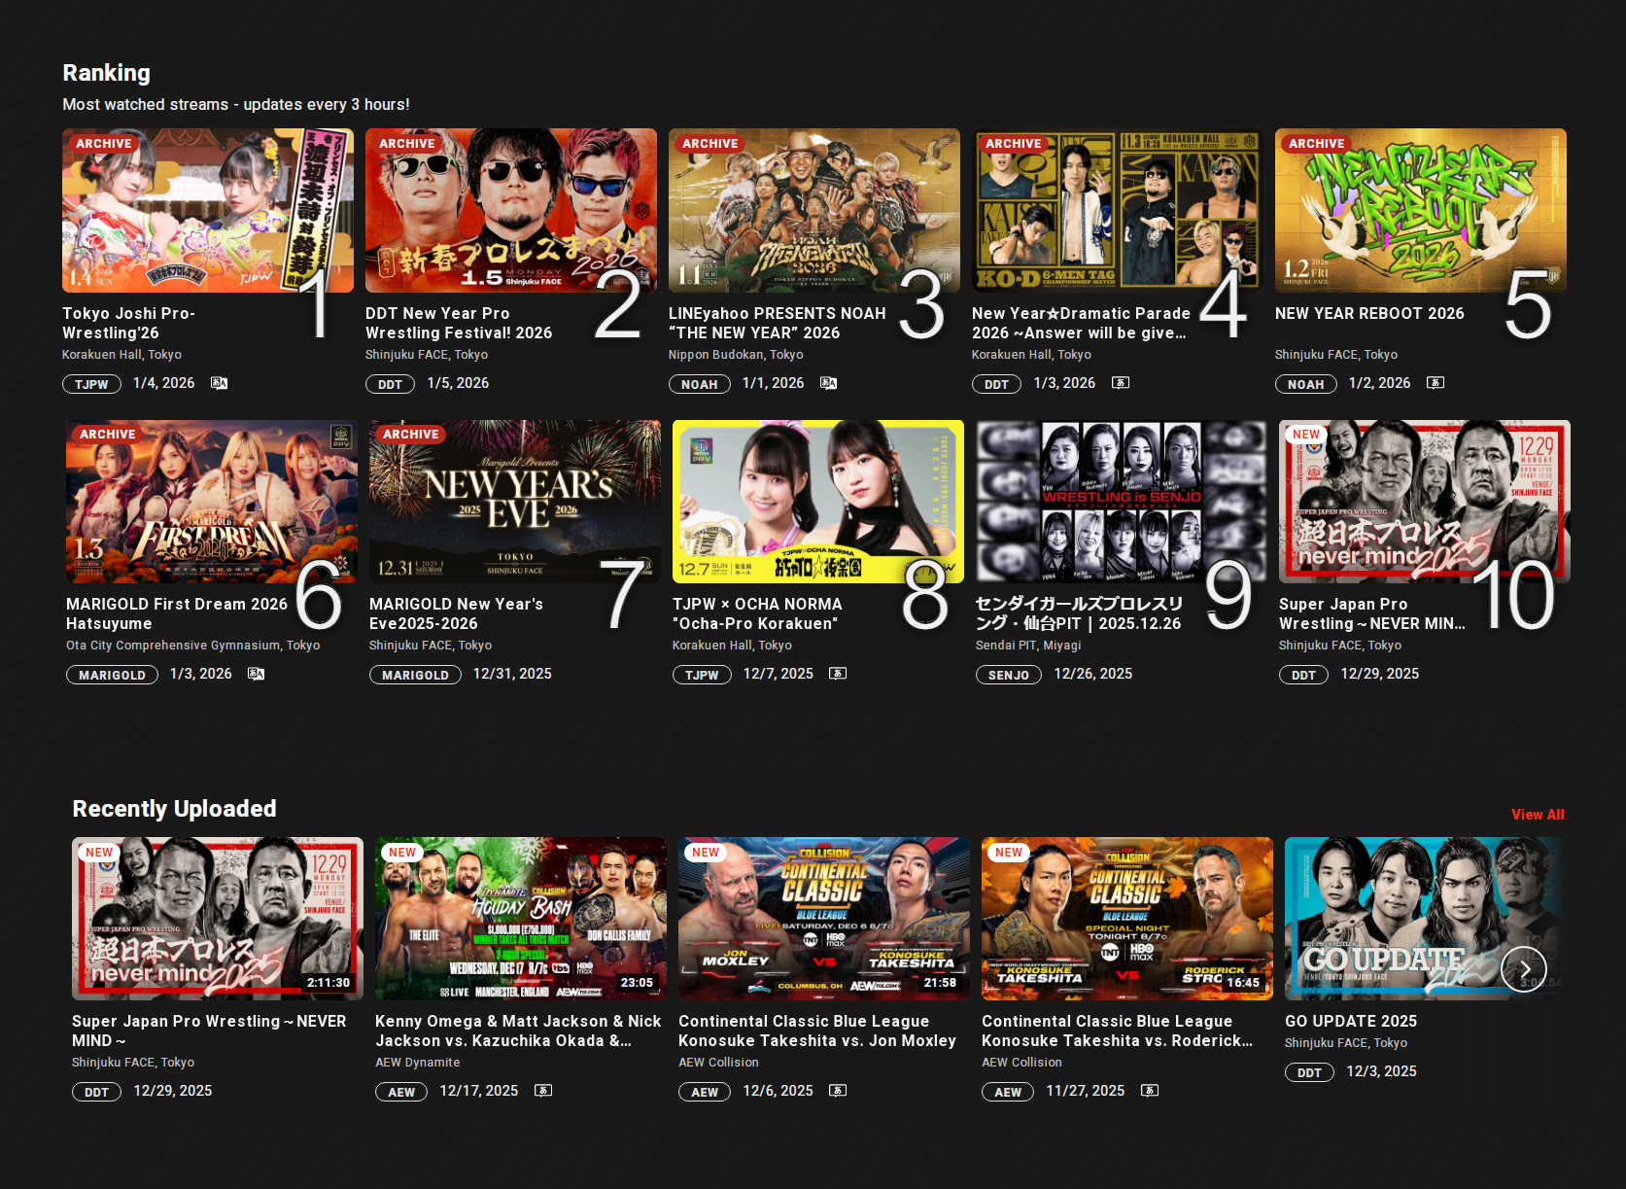
Task: Open 'Konosuke Takeshita vs. Jon Moxley' title
Action: (817, 1031)
